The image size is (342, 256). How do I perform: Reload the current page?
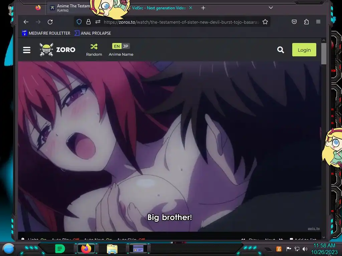click(x=50, y=22)
